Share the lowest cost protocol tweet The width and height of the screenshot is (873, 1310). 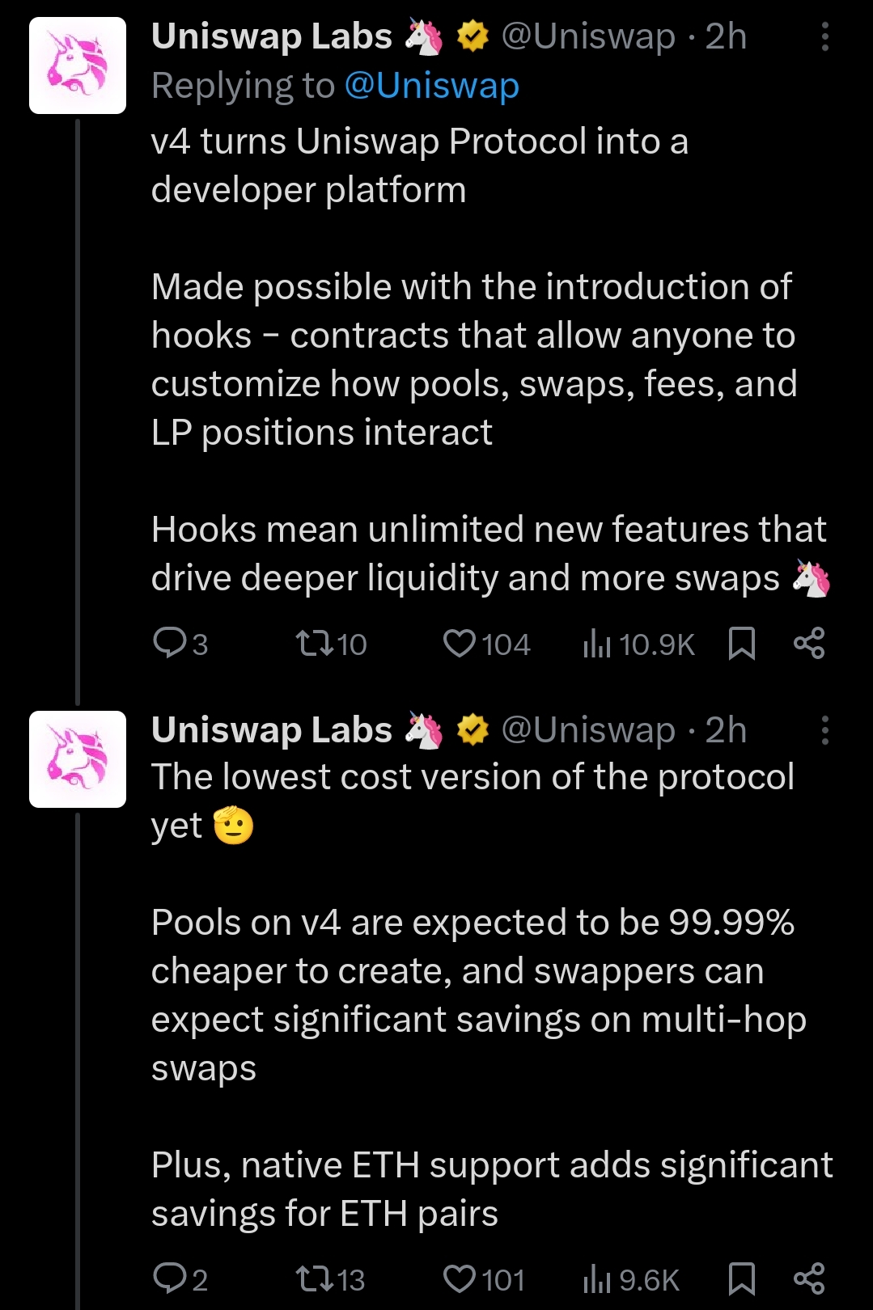point(809,1279)
